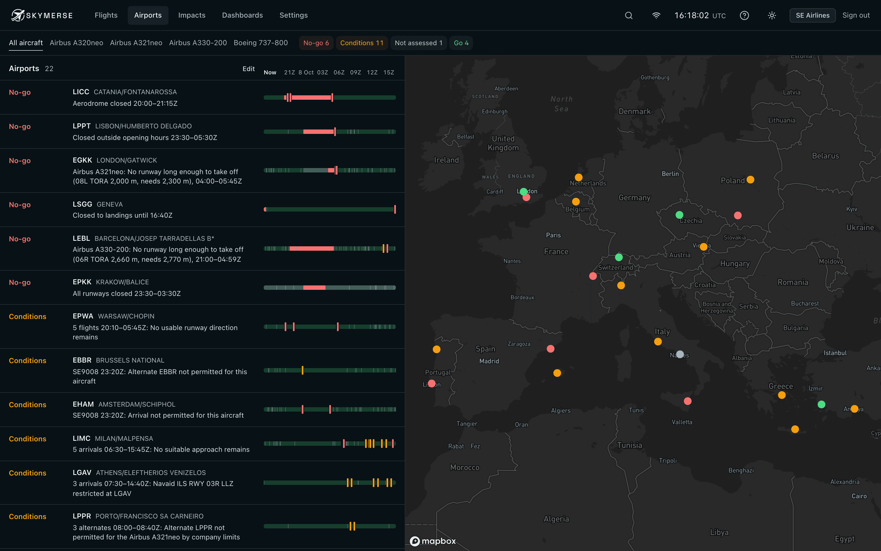
Task: Select the orange marker in Poland
Action: (x=750, y=180)
